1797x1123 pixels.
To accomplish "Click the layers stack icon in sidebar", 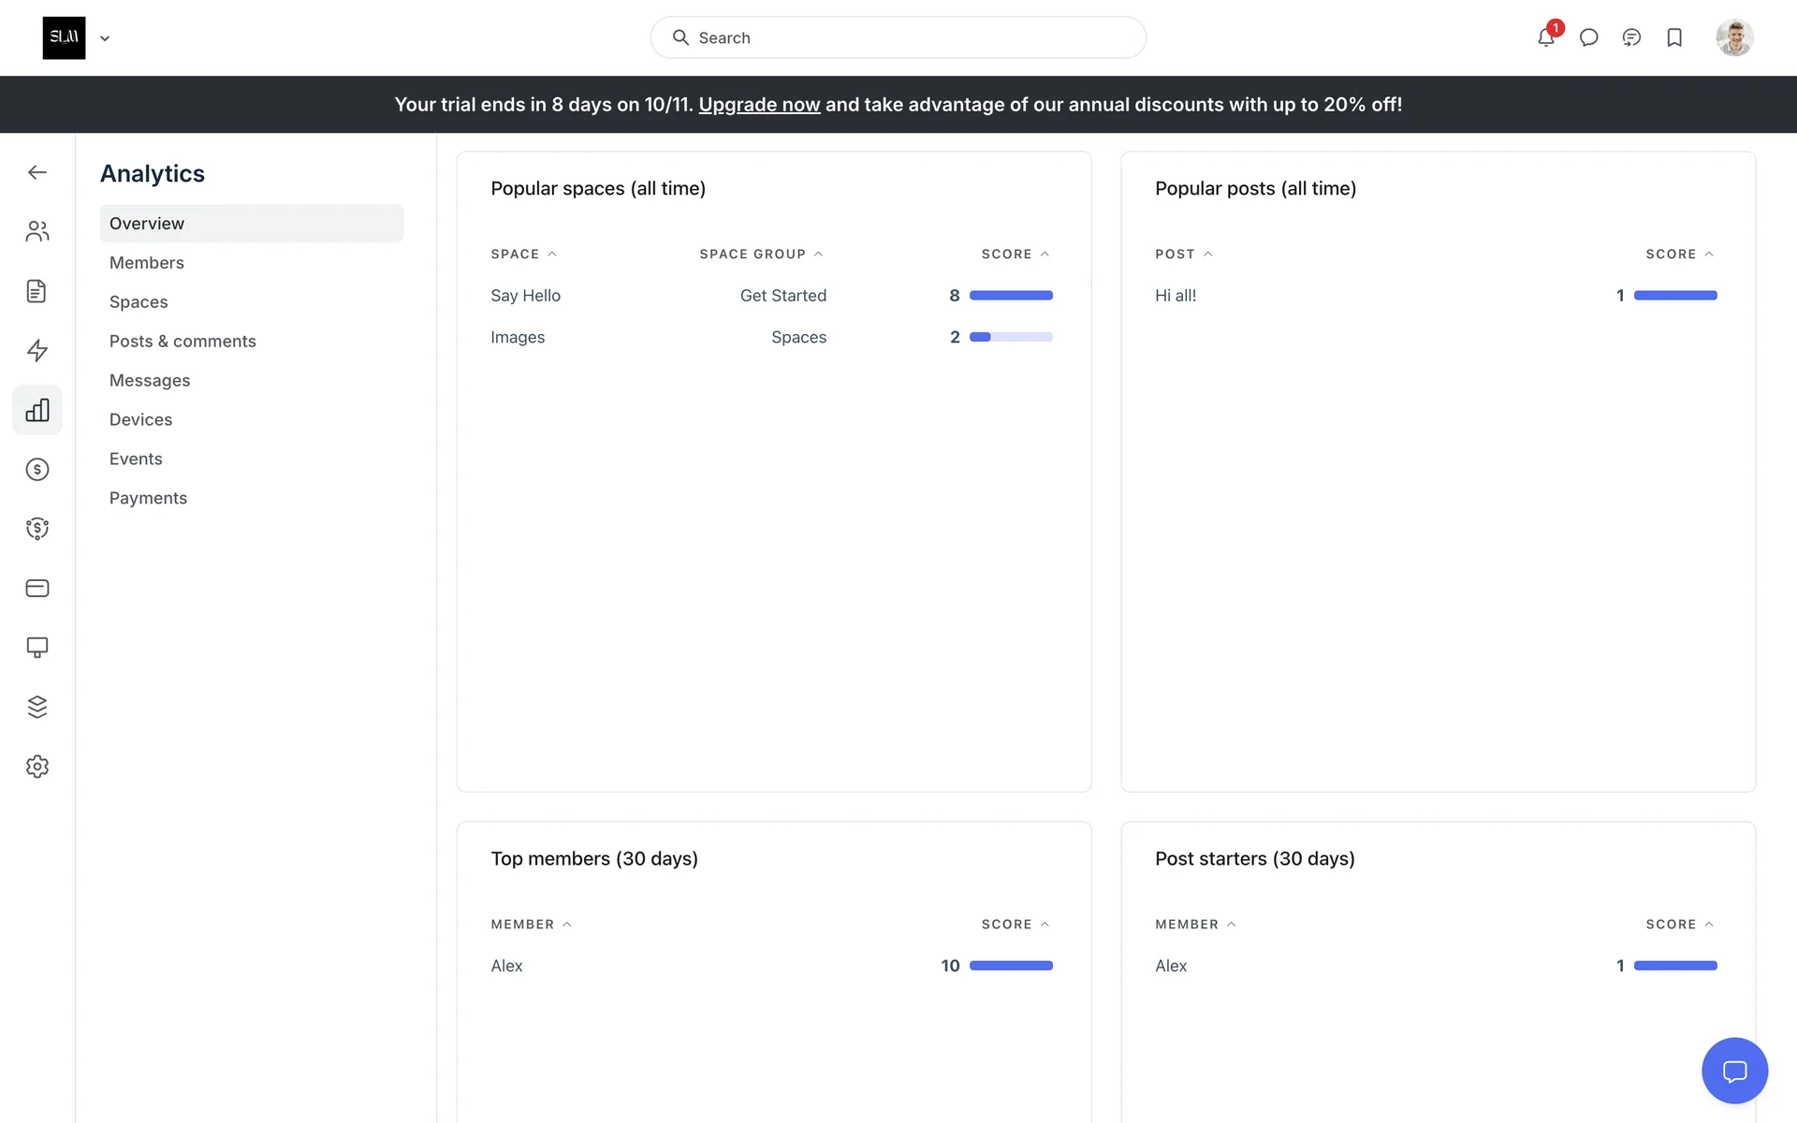I will pyautogui.click(x=37, y=707).
